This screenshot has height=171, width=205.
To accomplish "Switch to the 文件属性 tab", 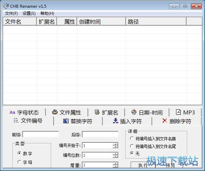I will (67, 112).
